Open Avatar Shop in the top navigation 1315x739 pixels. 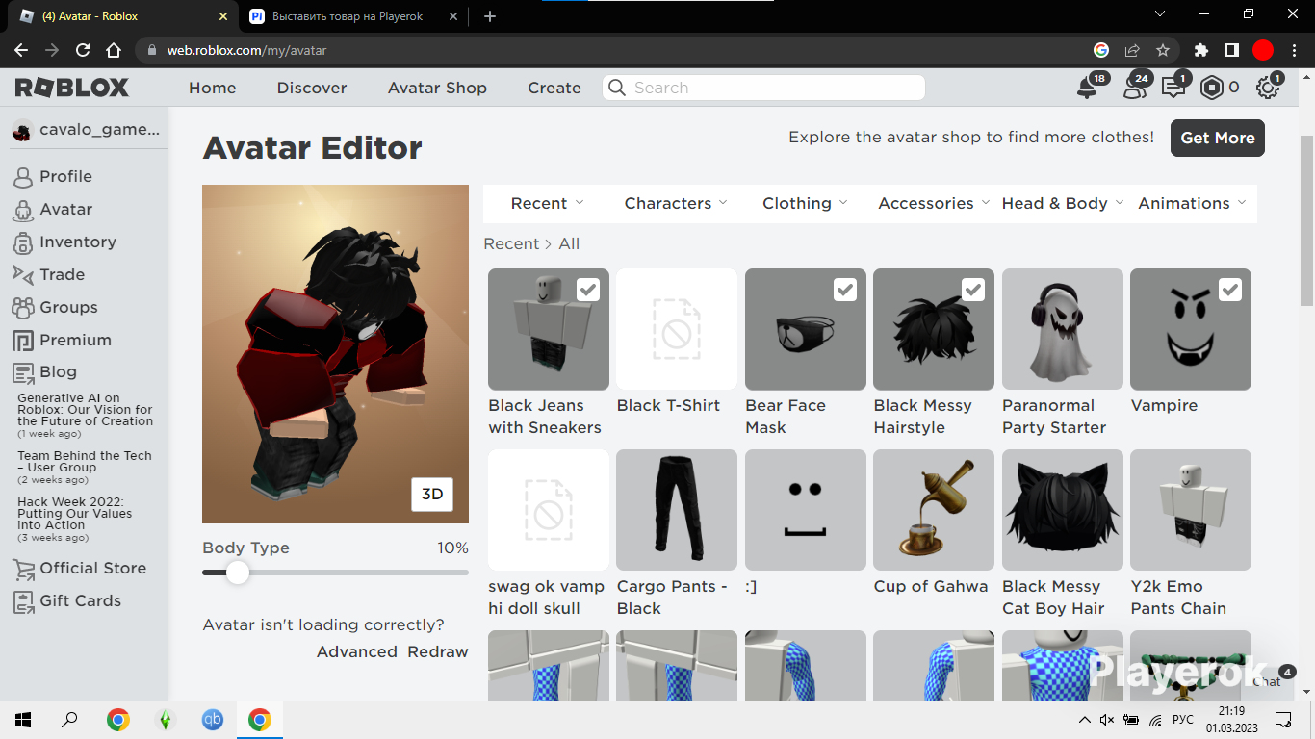click(437, 88)
